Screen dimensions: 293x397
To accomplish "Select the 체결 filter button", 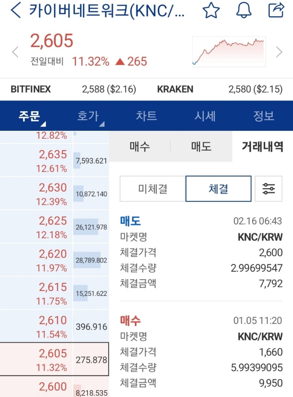I will 219,188.
